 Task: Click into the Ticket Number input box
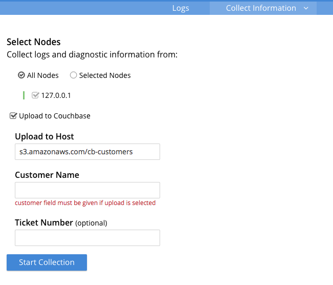pos(87,238)
